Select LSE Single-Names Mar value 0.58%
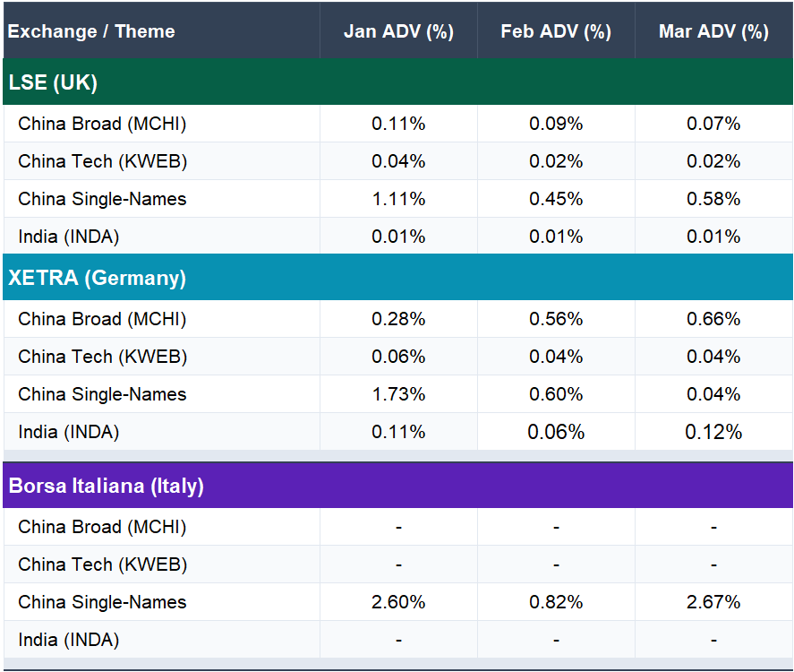The width and height of the screenshot is (794, 672). pos(713,199)
